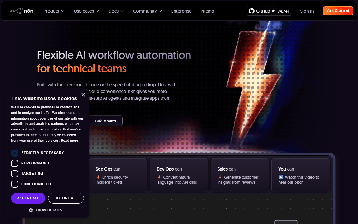Screen dimensions: 358x224
Task: Enable Targeting cookies
Action: coord(15,174)
